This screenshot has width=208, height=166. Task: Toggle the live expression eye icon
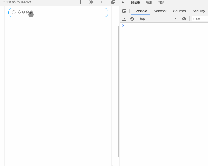click(x=184, y=19)
